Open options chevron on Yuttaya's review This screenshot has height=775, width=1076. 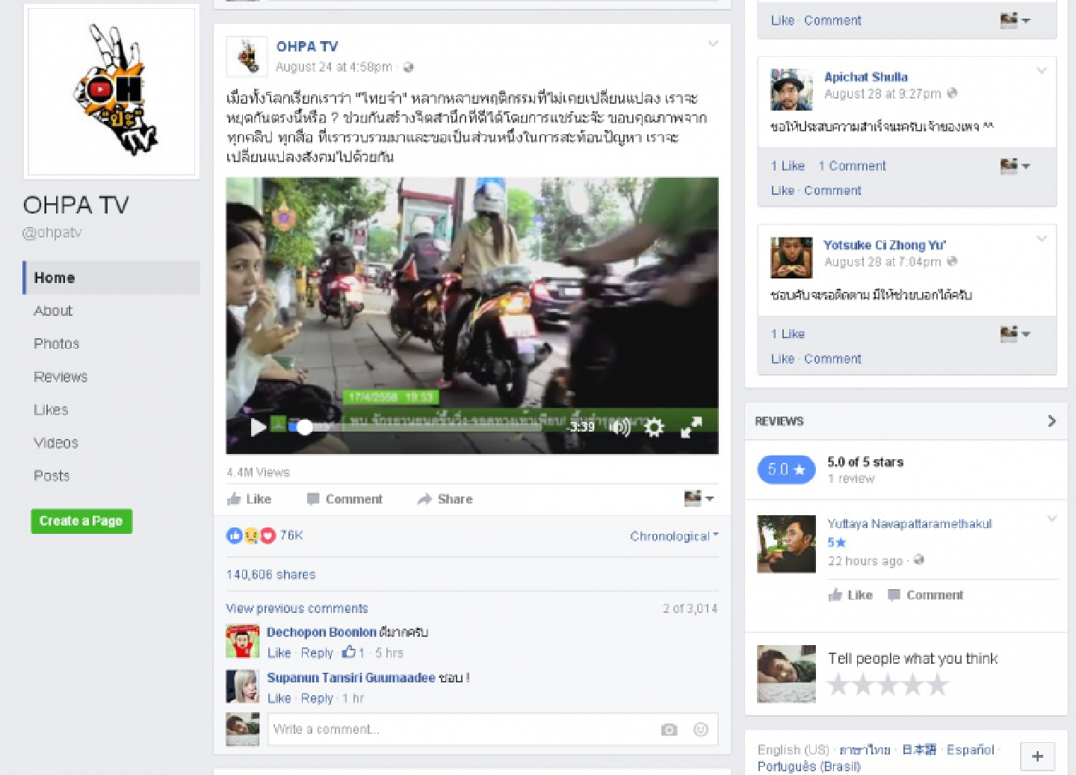click(x=1052, y=518)
